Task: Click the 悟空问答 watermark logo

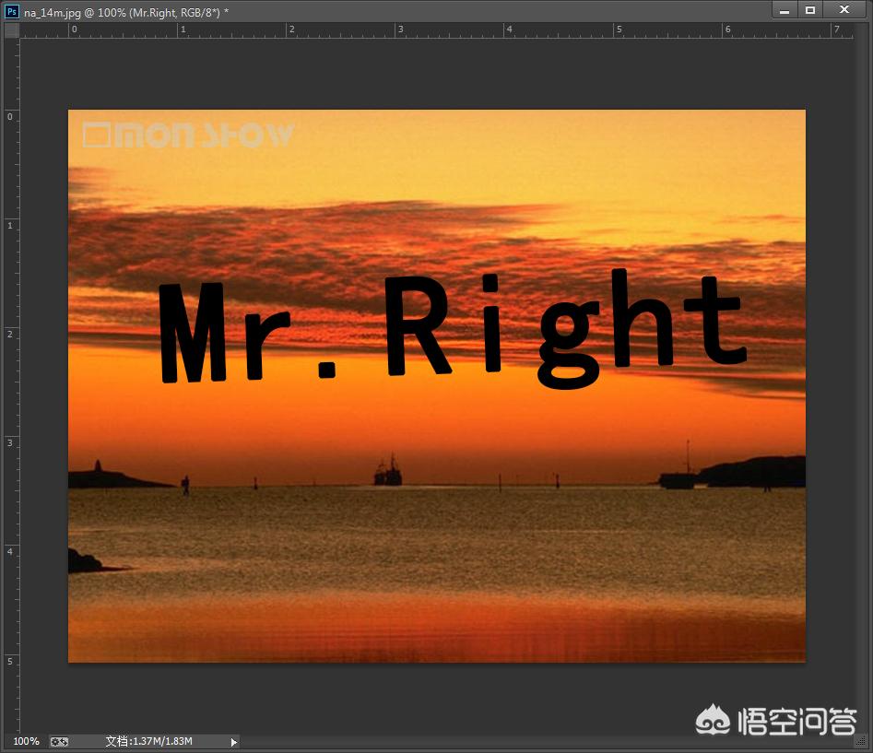Action: point(776,722)
